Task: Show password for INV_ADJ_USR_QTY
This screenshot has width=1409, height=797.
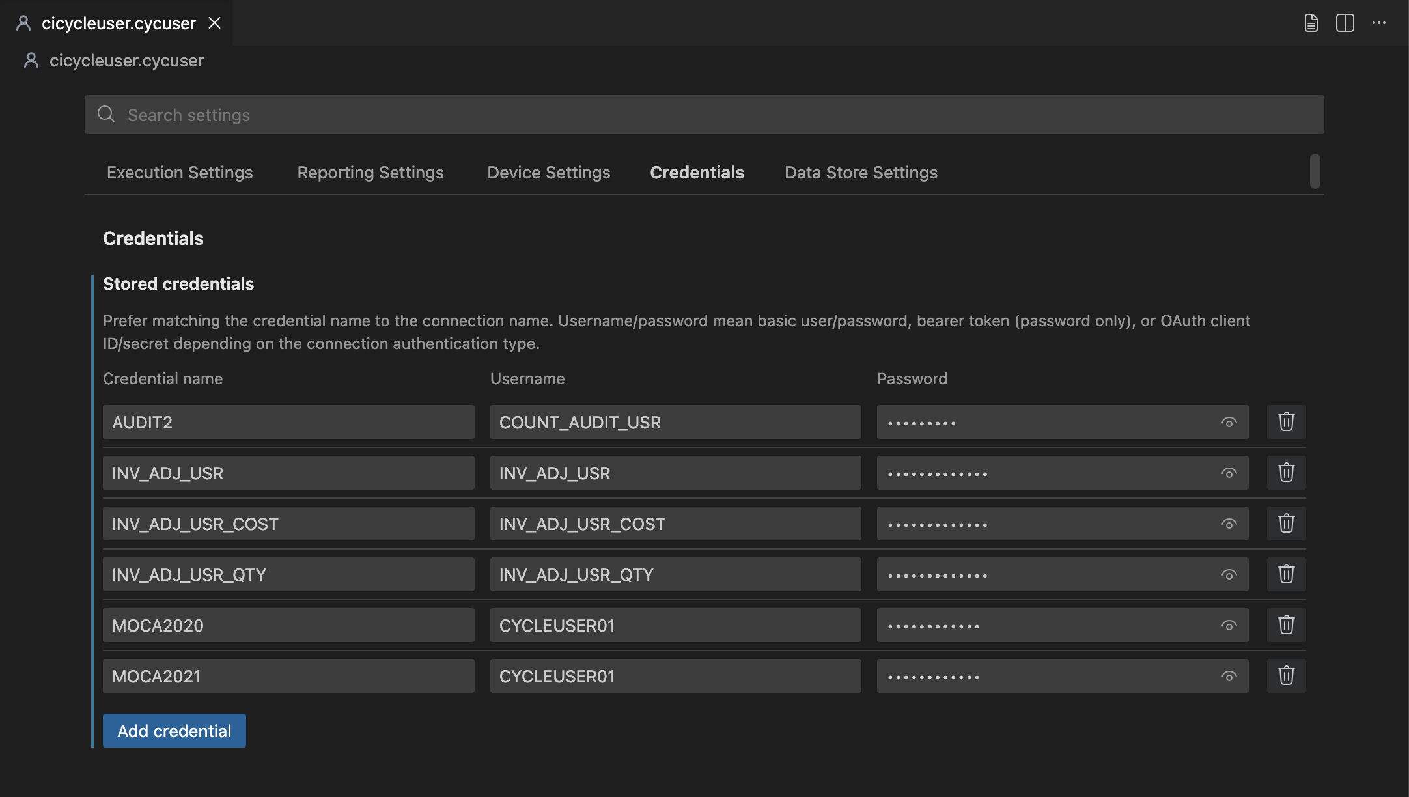Action: click(1229, 575)
